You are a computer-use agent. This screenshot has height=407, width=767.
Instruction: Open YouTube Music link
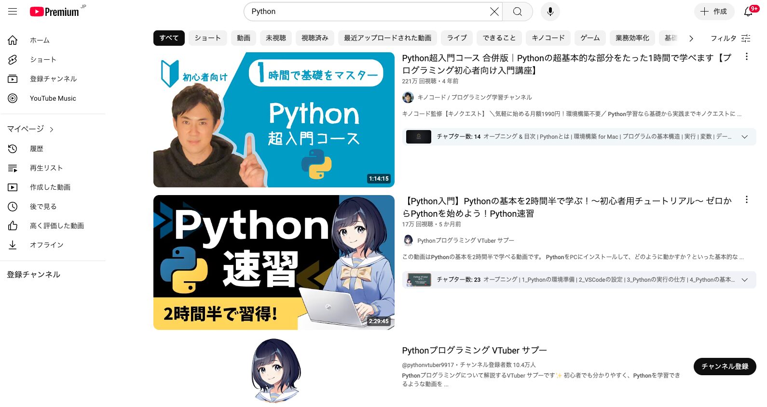(x=53, y=98)
